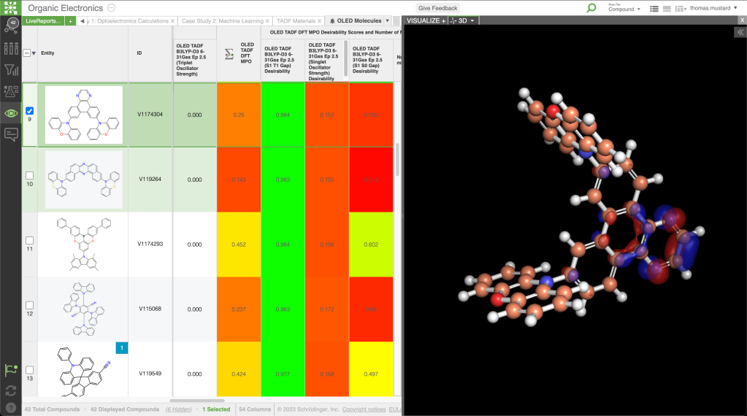Click the vertical scrollbar in column header
The width and height of the screenshot is (747, 416).
point(346,58)
